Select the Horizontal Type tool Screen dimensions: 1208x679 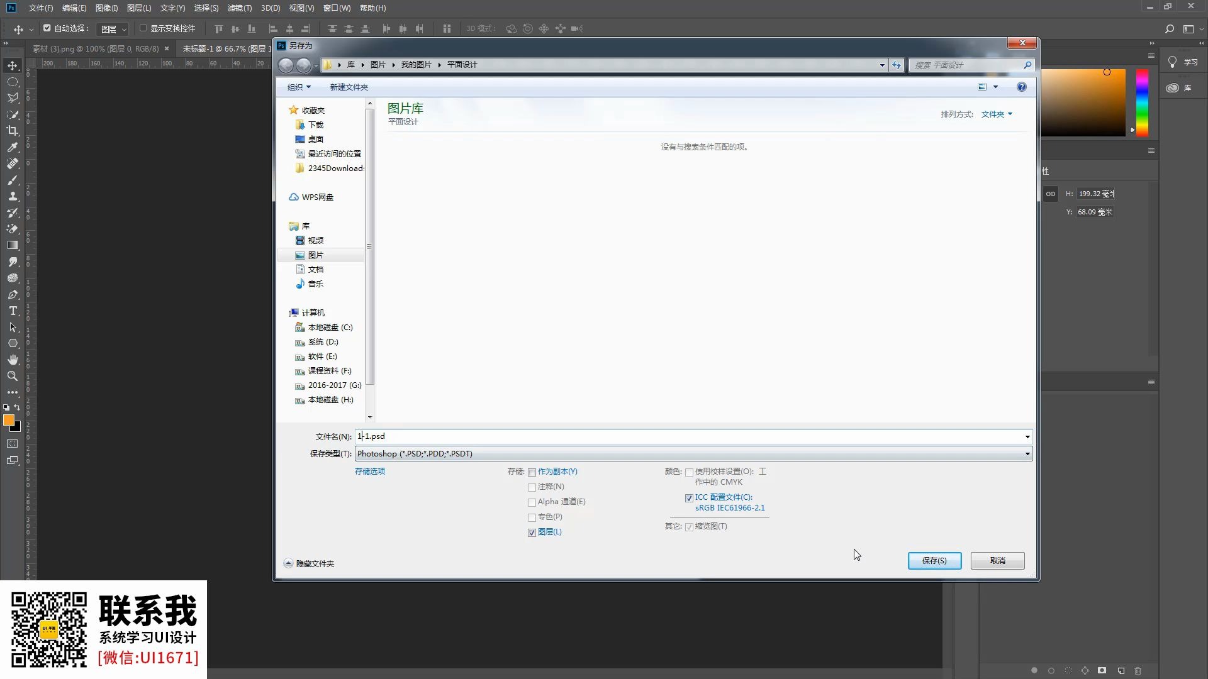click(13, 311)
